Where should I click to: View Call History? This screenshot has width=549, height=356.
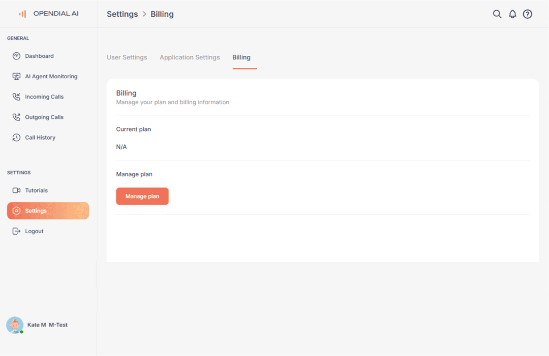[x=40, y=137]
